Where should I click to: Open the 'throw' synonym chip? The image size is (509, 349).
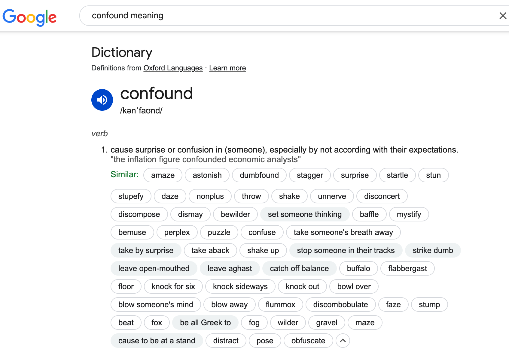[251, 196]
